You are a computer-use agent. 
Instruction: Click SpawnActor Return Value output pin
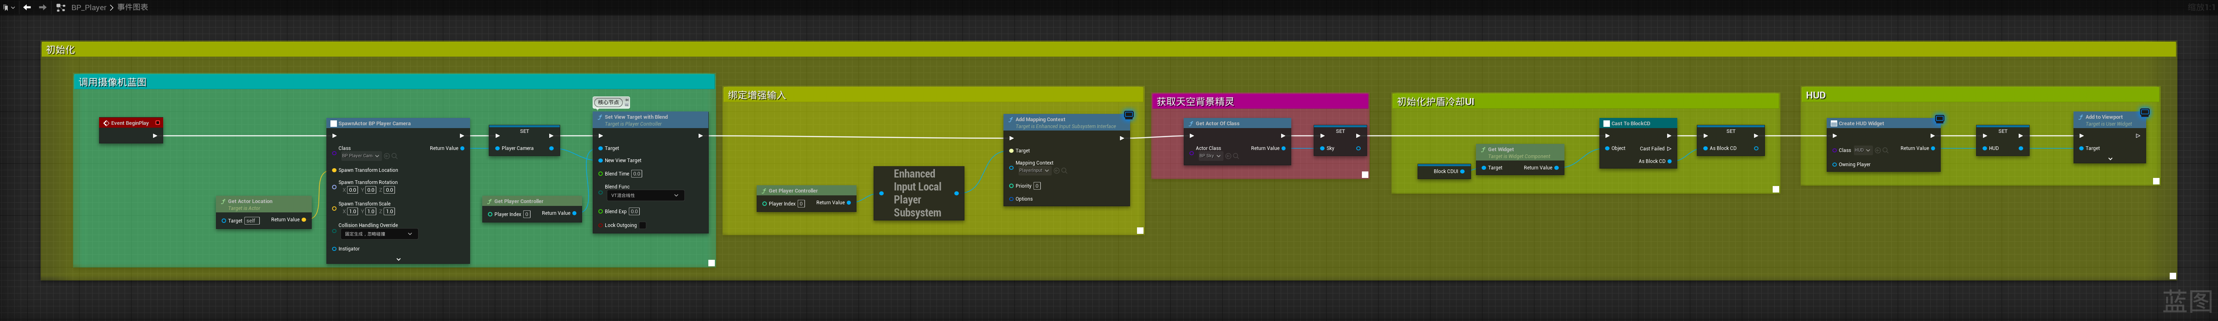pos(462,148)
